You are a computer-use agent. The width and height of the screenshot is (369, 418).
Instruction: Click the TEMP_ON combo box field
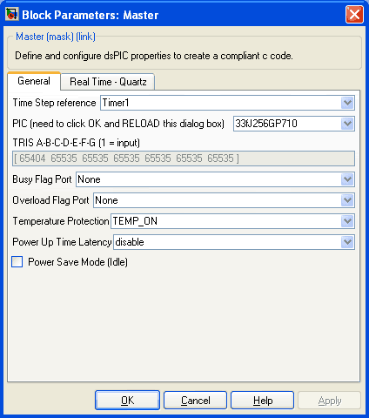pos(232,221)
